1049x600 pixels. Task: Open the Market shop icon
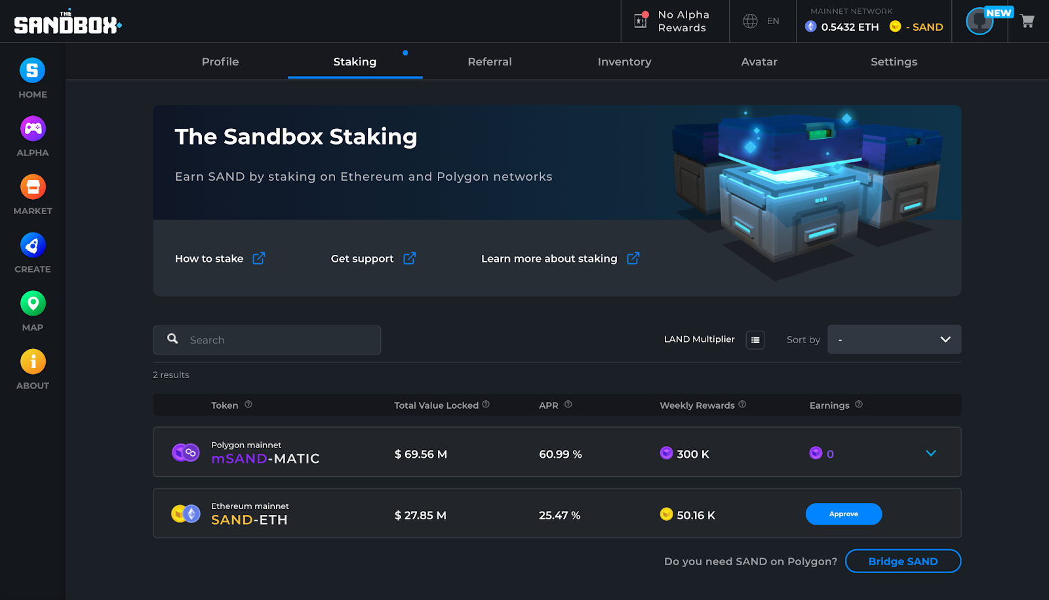pyautogui.click(x=33, y=187)
